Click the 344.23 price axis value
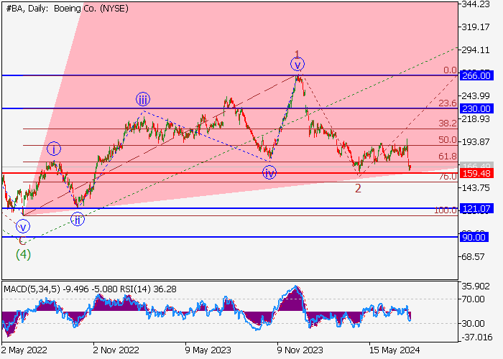Image resolution: width=503 pixels, height=359 pixels. tap(476, 4)
